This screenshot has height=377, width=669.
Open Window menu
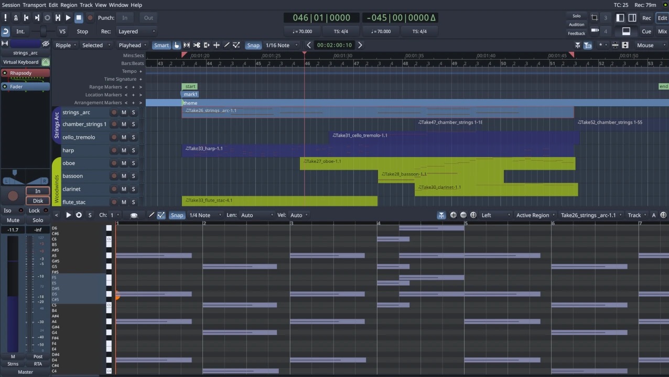click(118, 5)
